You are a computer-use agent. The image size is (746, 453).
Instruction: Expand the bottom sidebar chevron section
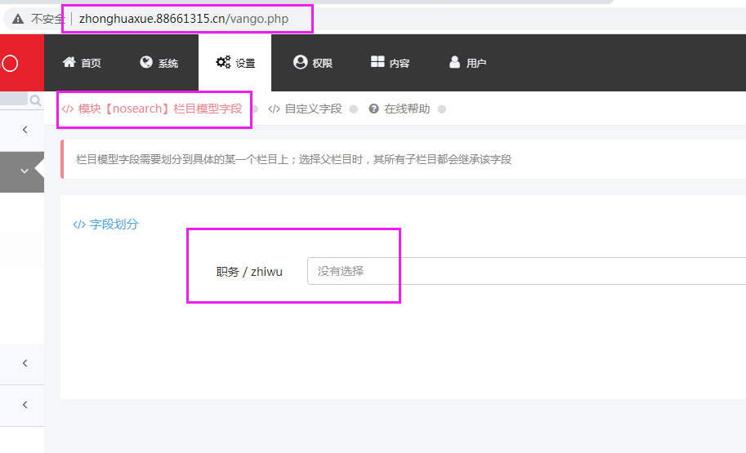[25, 405]
